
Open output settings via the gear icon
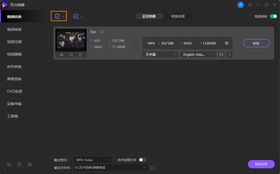(x=227, y=43)
